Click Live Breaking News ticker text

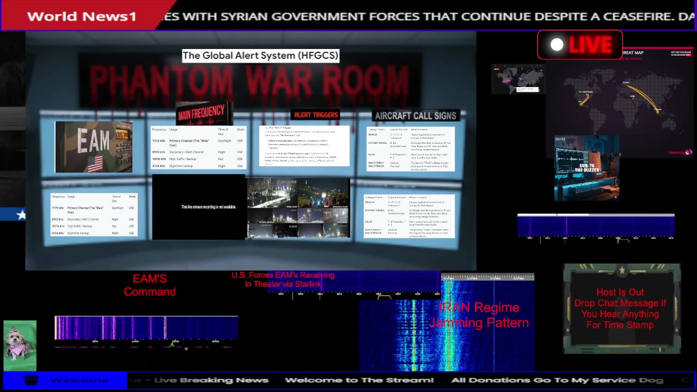coord(211,380)
